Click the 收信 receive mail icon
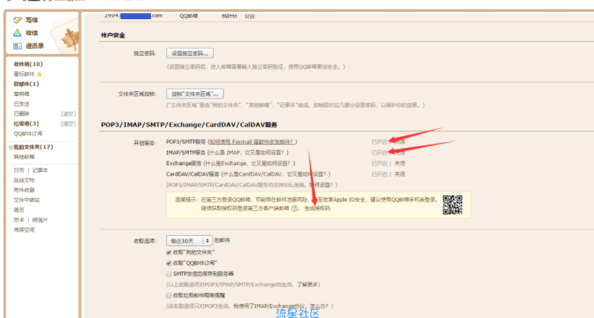The height and width of the screenshot is (318, 594). (17, 33)
